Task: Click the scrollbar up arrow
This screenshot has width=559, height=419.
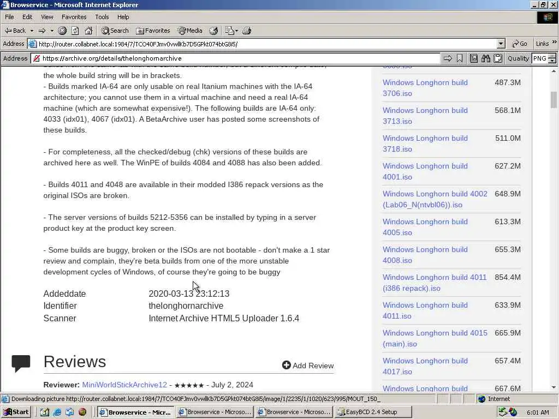Action: coord(554,71)
